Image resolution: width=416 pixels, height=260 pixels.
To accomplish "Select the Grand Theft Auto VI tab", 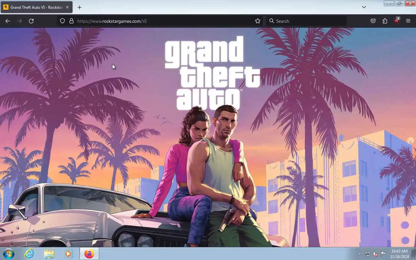I will pyautogui.click(x=36, y=7).
